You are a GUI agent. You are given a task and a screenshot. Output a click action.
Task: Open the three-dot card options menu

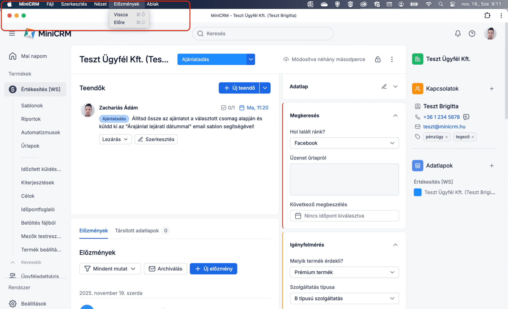click(392, 59)
